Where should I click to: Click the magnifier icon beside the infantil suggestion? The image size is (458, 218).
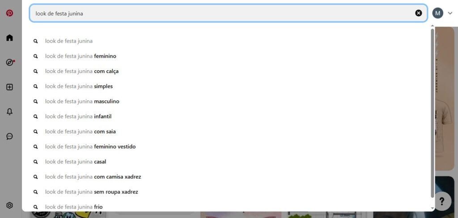[x=36, y=116]
